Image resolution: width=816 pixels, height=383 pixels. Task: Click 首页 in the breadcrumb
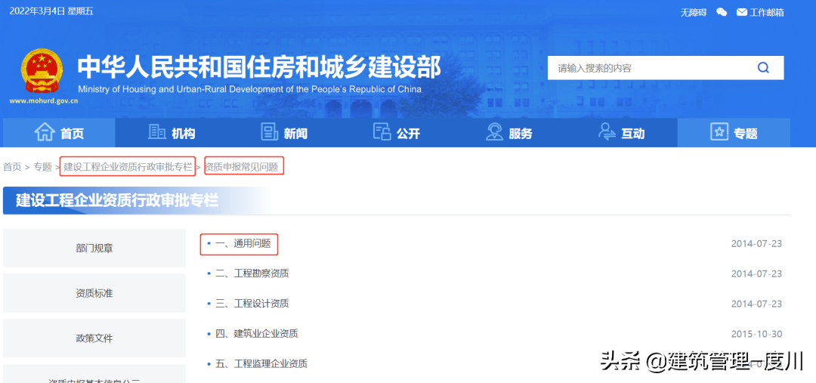13,167
